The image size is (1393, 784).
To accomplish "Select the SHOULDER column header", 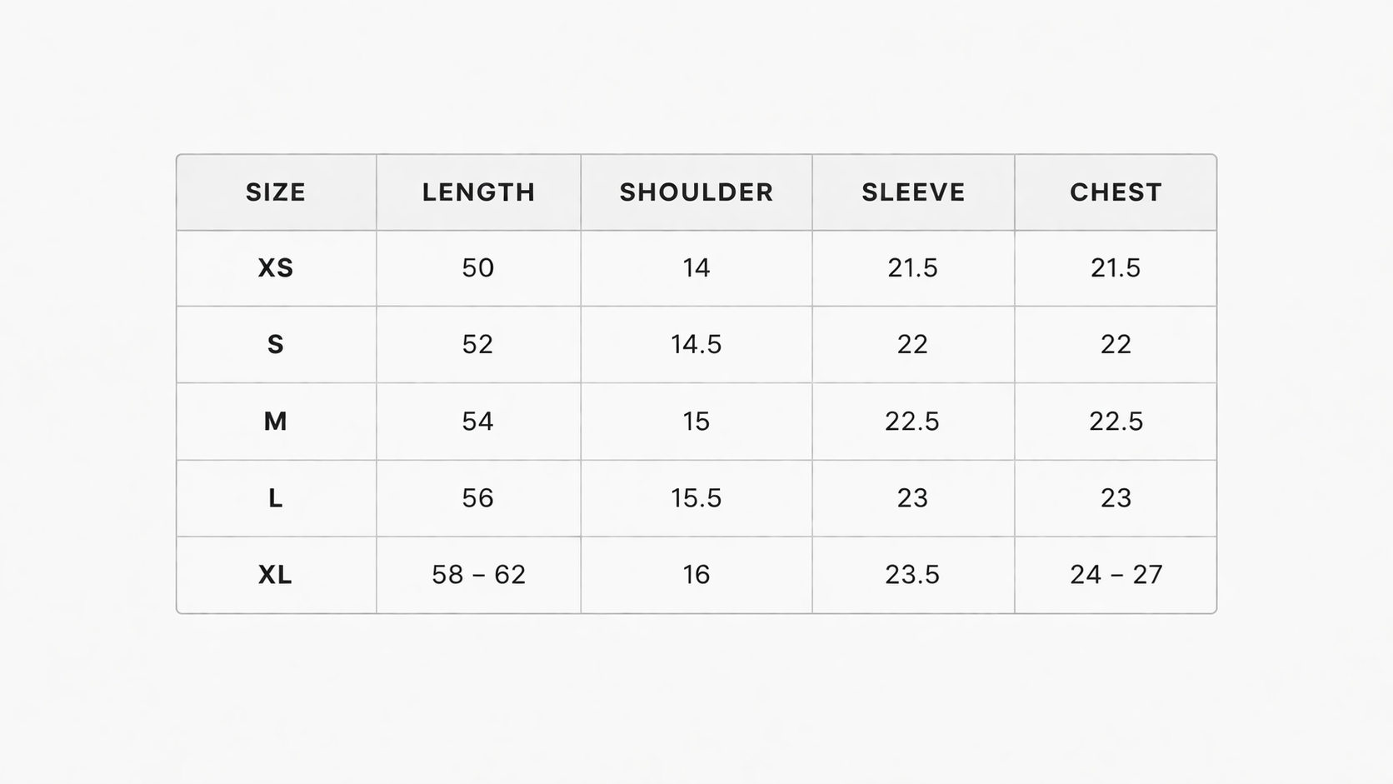I will tap(696, 192).
